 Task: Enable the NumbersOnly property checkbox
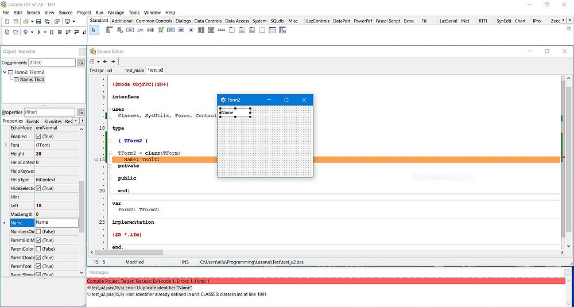(x=38, y=232)
